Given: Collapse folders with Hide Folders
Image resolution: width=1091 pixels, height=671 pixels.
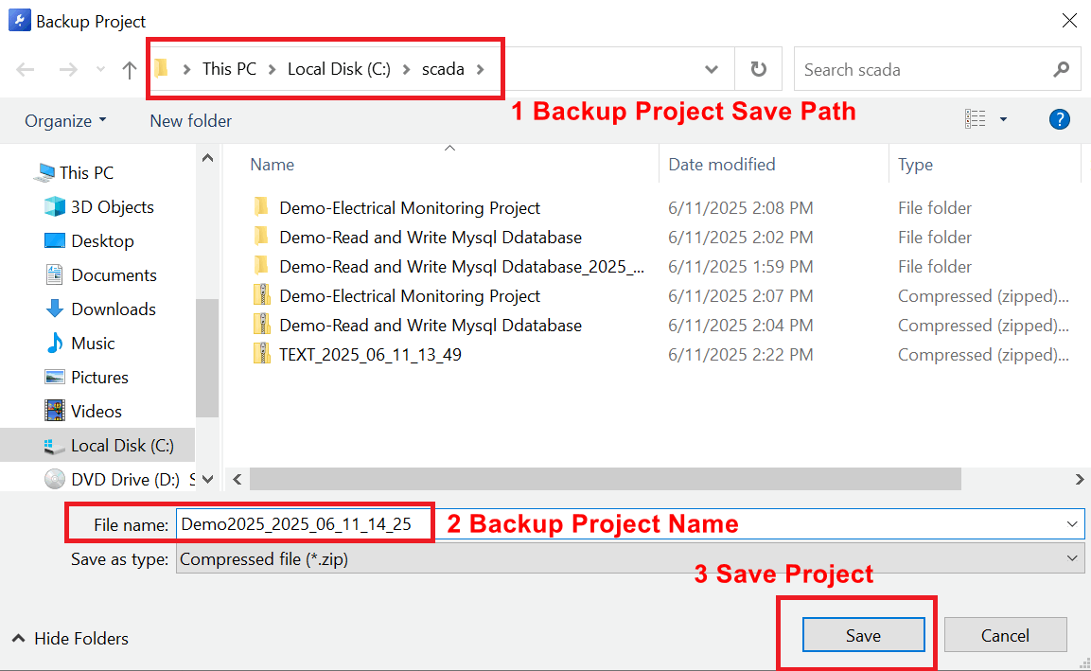Looking at the screenshot, I should pyautogui.click(x=71, y=638).
